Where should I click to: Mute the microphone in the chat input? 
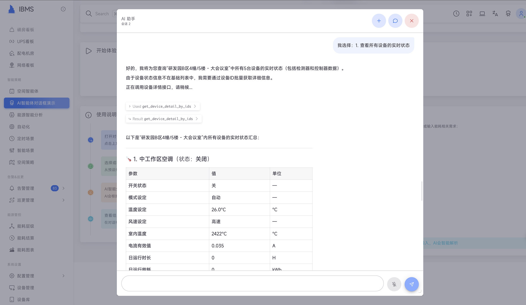[394, 284]
